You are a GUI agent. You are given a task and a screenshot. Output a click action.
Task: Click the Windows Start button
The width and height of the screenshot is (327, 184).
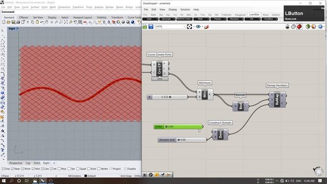[x=4, y=180]
